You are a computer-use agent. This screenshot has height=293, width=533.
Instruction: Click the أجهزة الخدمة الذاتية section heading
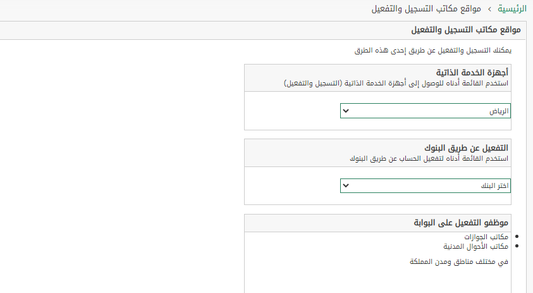[472, 73]
